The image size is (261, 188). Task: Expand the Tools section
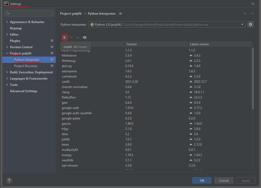[x=7, y=85]
